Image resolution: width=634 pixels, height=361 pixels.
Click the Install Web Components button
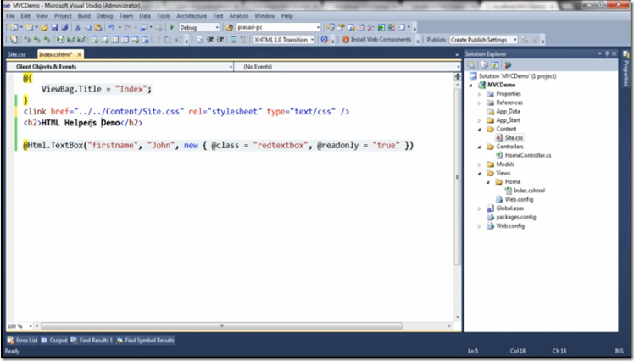pyautogui.click(x=377, y=40)
